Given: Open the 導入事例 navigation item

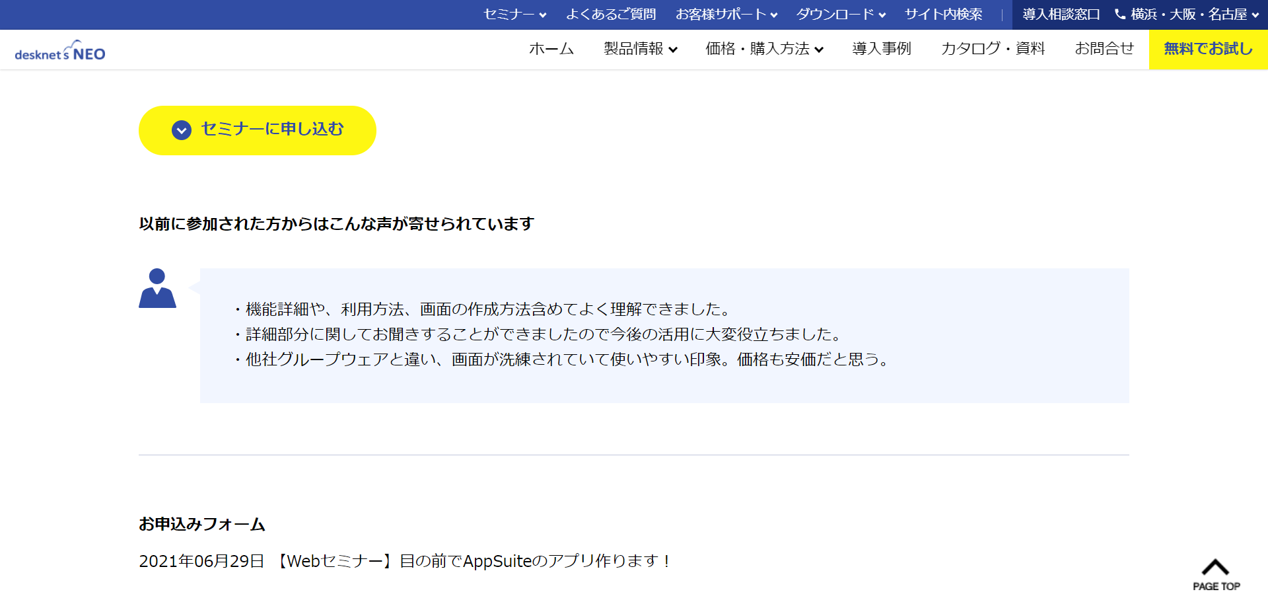Looking at the screenshot, I should 882,49.
